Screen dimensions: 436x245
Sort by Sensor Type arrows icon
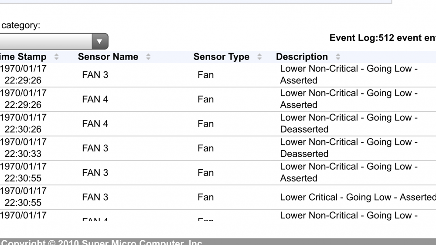tap(259, 57)
